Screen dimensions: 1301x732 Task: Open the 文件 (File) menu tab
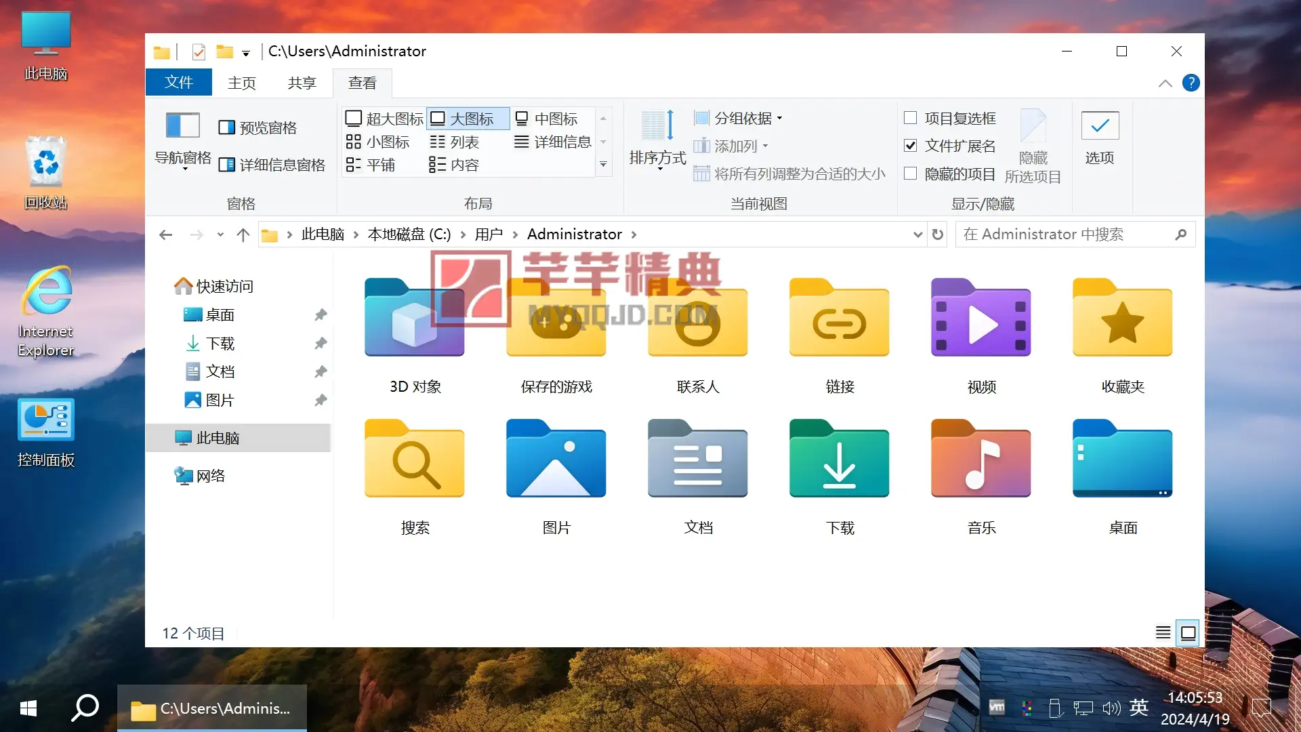coord(179,83)
